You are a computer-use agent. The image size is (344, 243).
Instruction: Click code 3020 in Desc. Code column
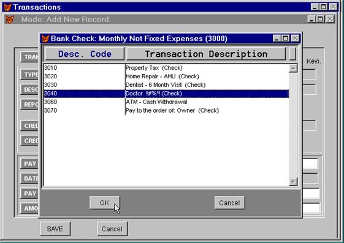tap(50, 77)
